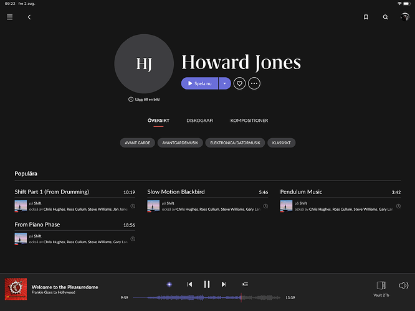Click Lägg till en bild link
This screenshot has height=311, width=415.
coord(144,100)
